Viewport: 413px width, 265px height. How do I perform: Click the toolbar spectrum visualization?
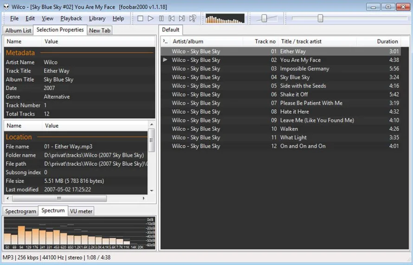tap(225, 19)
